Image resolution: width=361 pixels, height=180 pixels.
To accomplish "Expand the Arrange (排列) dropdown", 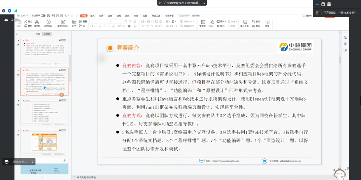I will coord(225,26).
